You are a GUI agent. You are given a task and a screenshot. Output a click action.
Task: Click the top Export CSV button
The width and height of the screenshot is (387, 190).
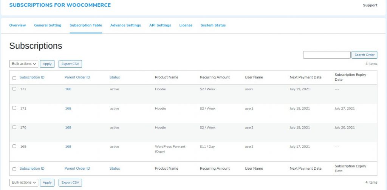coord(70,64)
